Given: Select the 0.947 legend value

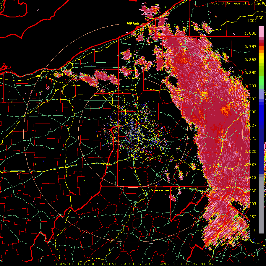Looking at the screenshot, I should [x=250, y=46].
